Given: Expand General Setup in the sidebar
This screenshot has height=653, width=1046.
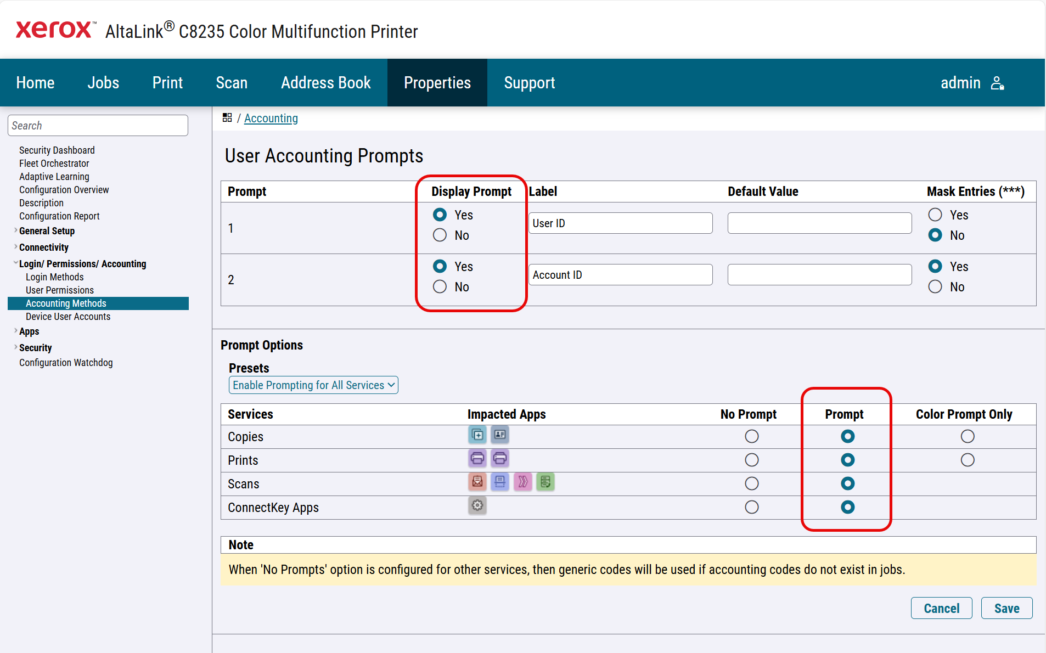Looking at the screenshot, I should tap(47, 231).
